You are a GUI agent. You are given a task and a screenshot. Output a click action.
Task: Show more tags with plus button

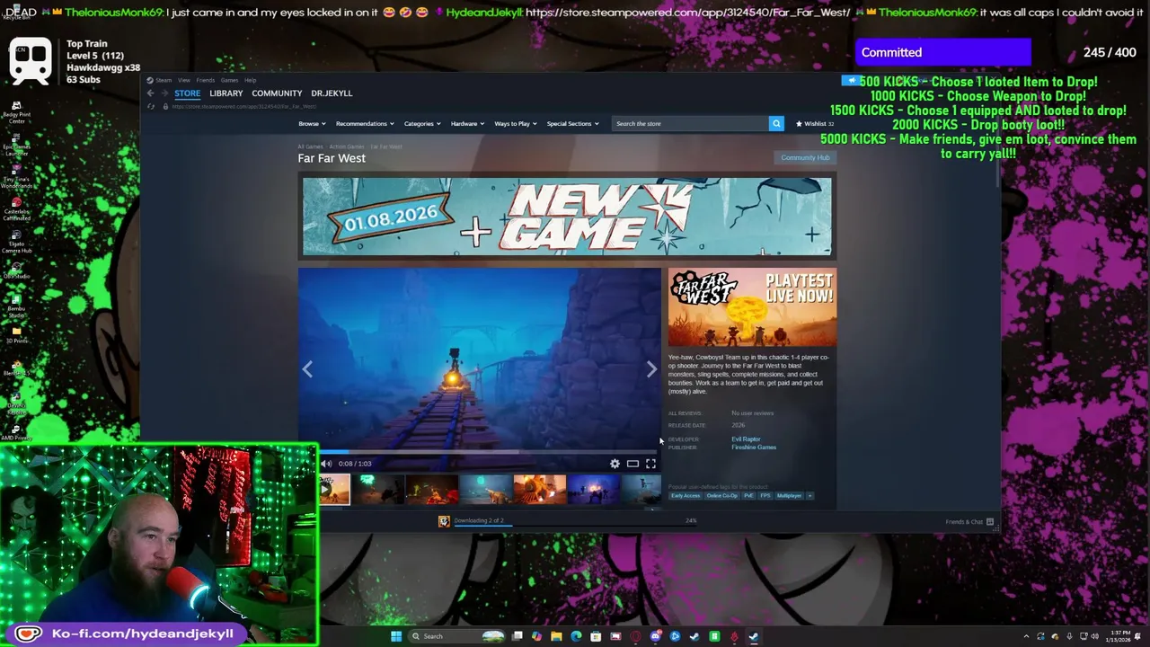[x=809, y=495]
